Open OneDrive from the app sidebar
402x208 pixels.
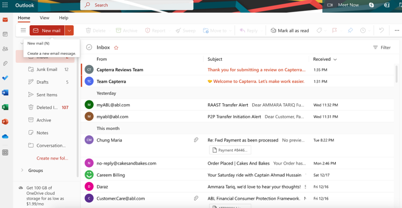click(5, 136)
